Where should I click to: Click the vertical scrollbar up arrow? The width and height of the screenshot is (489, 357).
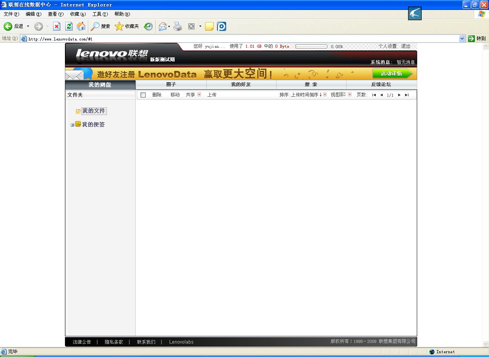pos(486,46)
